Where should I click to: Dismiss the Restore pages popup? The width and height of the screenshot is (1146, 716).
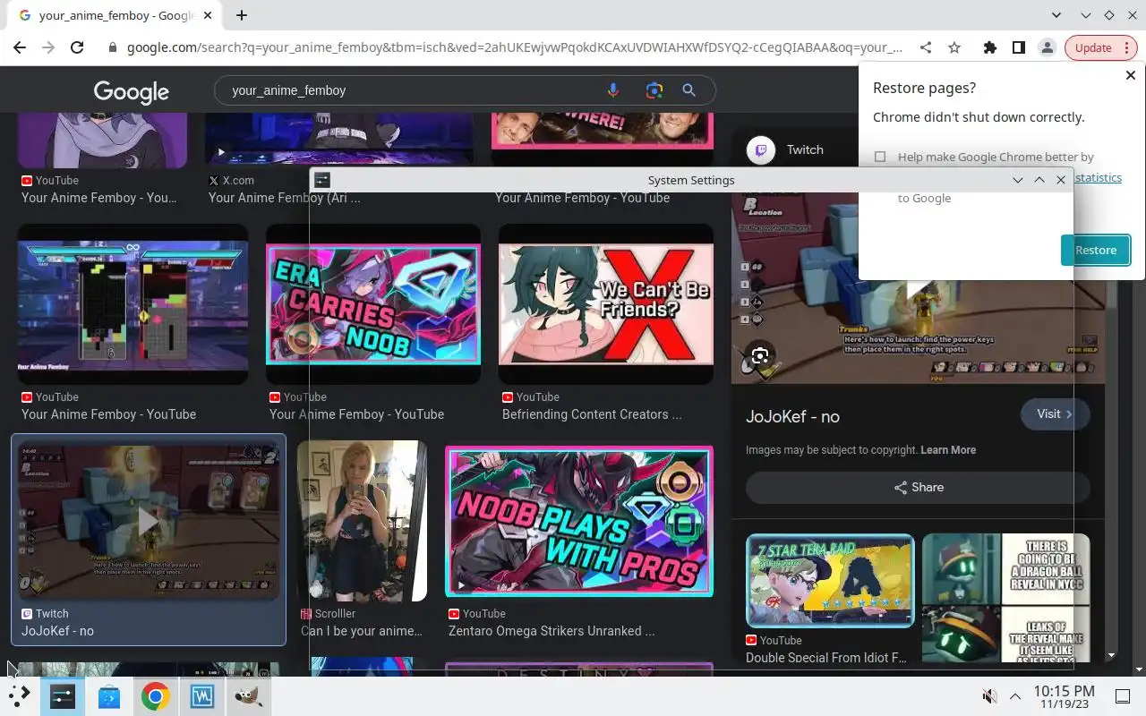1130,76
